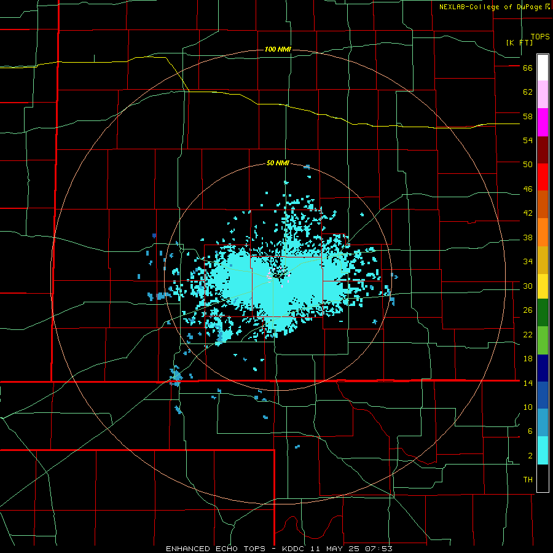This screenshot has width=553, height=553.
Task: Click the 38 legend value
Action: (528, 238)
